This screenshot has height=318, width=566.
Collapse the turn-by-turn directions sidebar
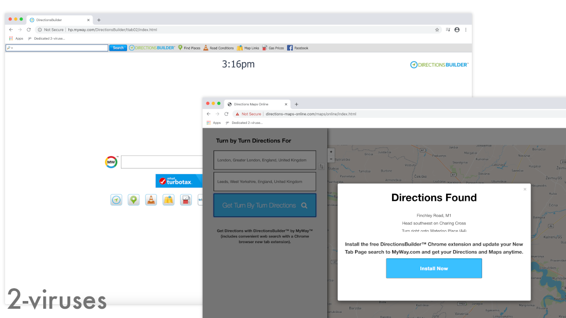(x=322, y=166)
